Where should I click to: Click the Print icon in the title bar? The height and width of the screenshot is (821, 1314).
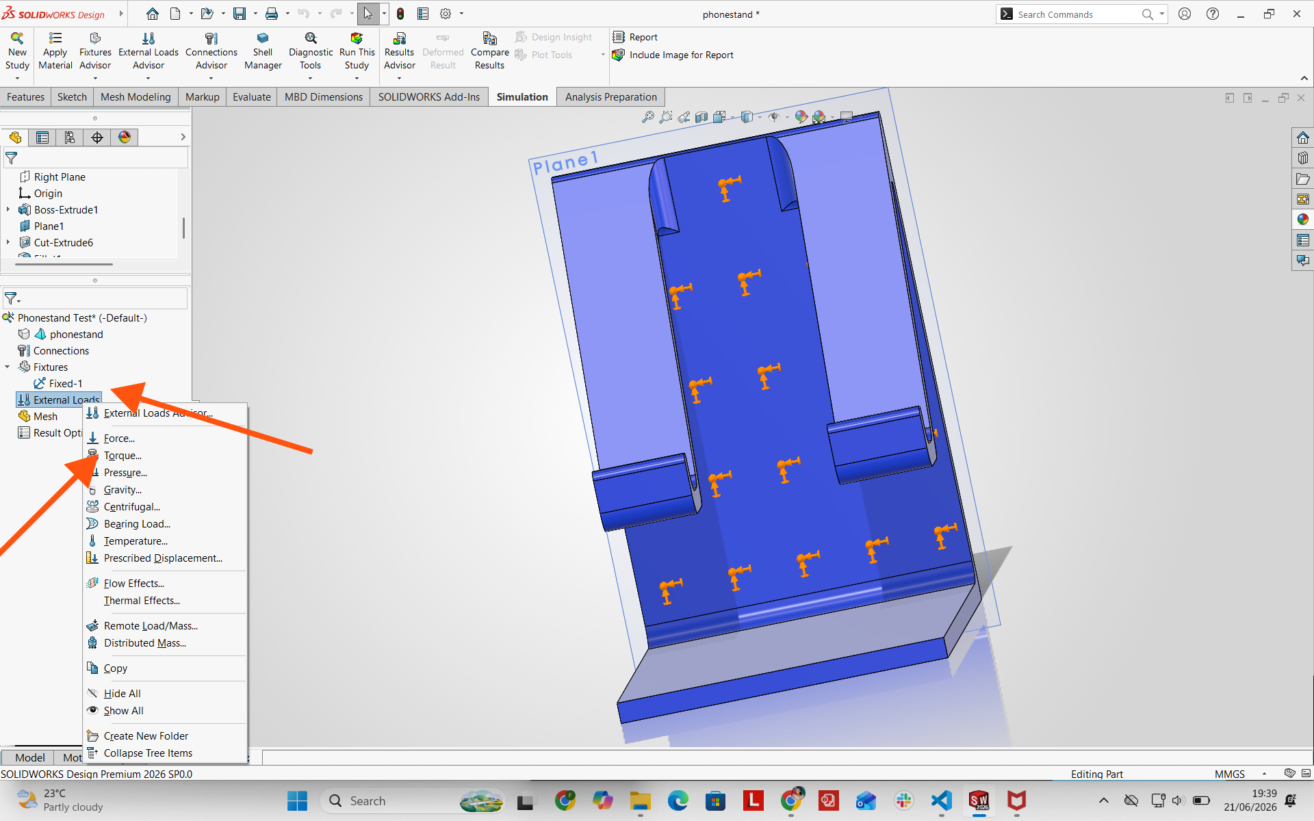(x=272, y=14)
